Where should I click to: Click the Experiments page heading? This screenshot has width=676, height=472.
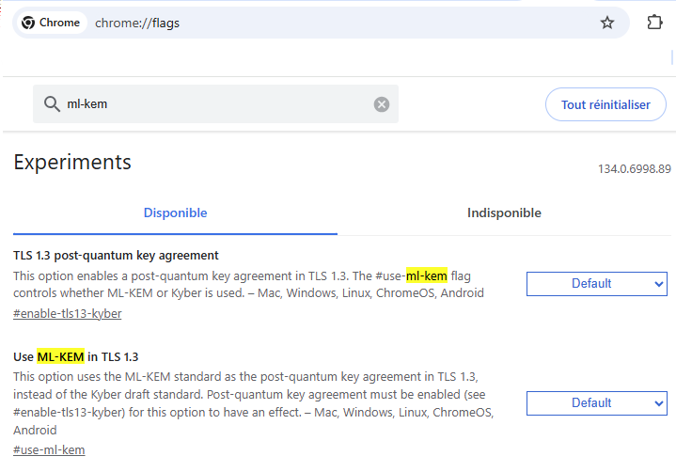coord(72,162)
